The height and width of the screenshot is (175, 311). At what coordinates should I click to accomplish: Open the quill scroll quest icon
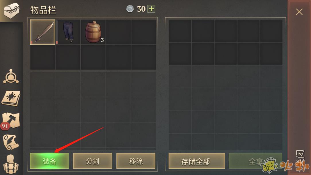[11, 142]
